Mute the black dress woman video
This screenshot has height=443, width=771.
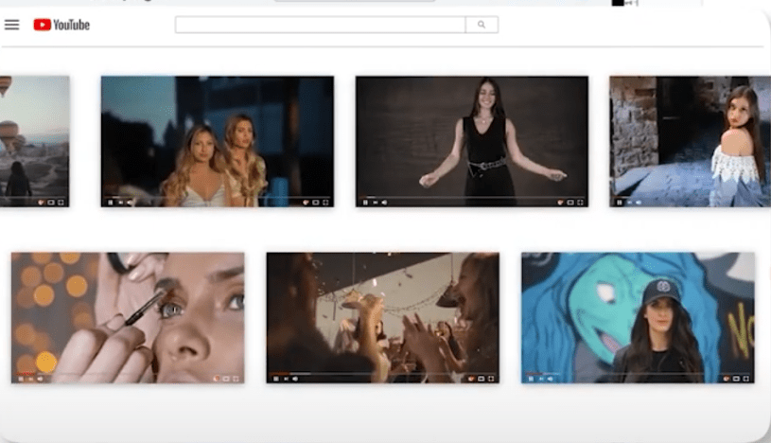click(385, 203)
